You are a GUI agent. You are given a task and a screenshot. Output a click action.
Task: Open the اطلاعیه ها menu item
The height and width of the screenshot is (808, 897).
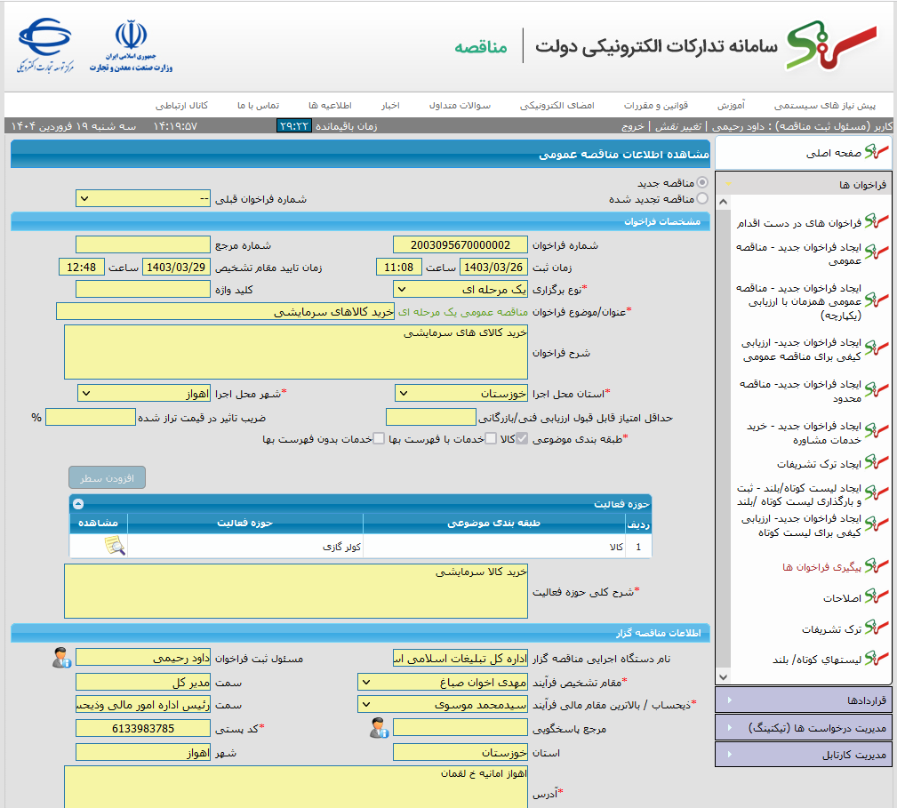point(330,106)
